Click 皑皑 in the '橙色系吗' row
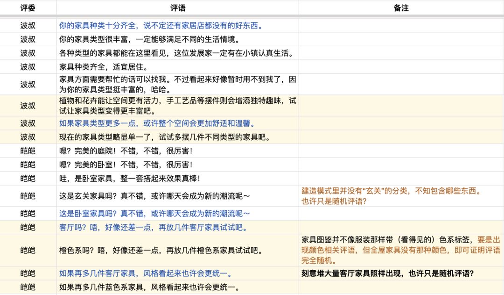Image resolution: width=504 pixels, height=295 pixels. pyautogui.click(x=28, y=250)
